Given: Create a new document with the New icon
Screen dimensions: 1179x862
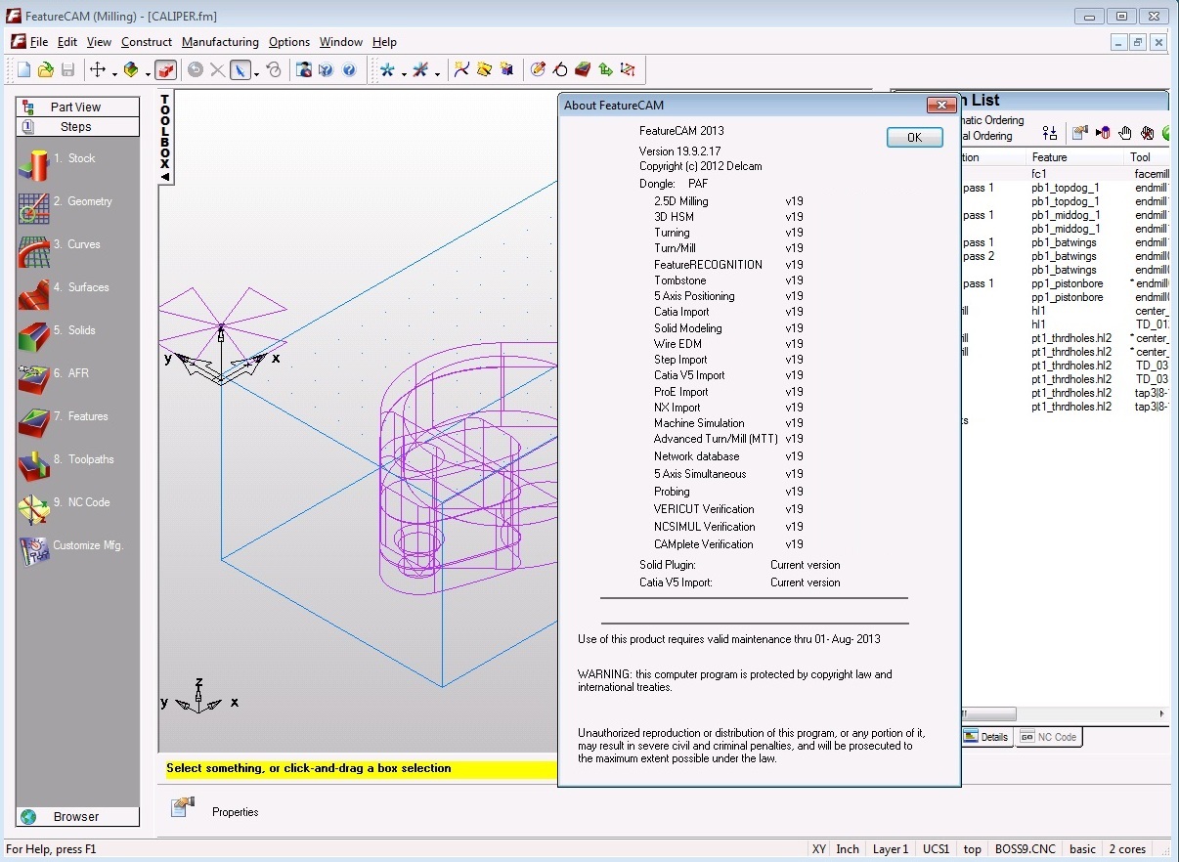Looking at the screenshot, I should click(x=24, y=70).
